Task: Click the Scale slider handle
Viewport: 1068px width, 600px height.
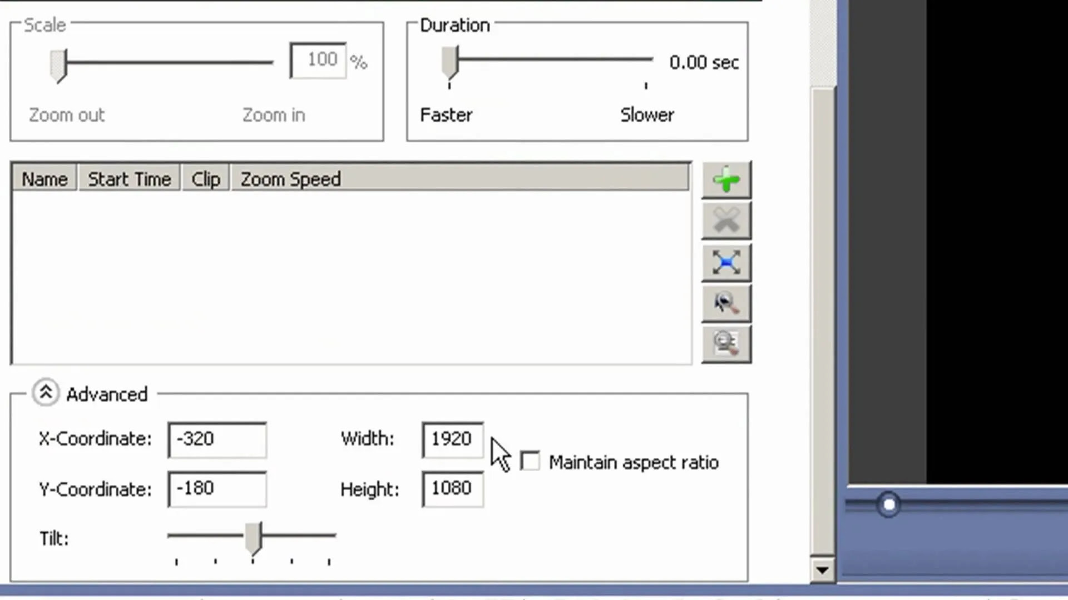Action: click(x=58, y=66)
